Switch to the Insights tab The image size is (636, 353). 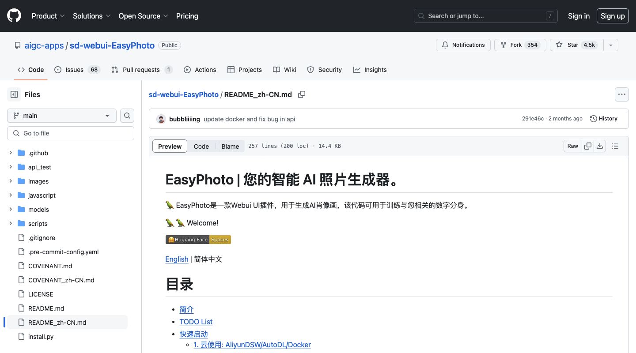370,70
